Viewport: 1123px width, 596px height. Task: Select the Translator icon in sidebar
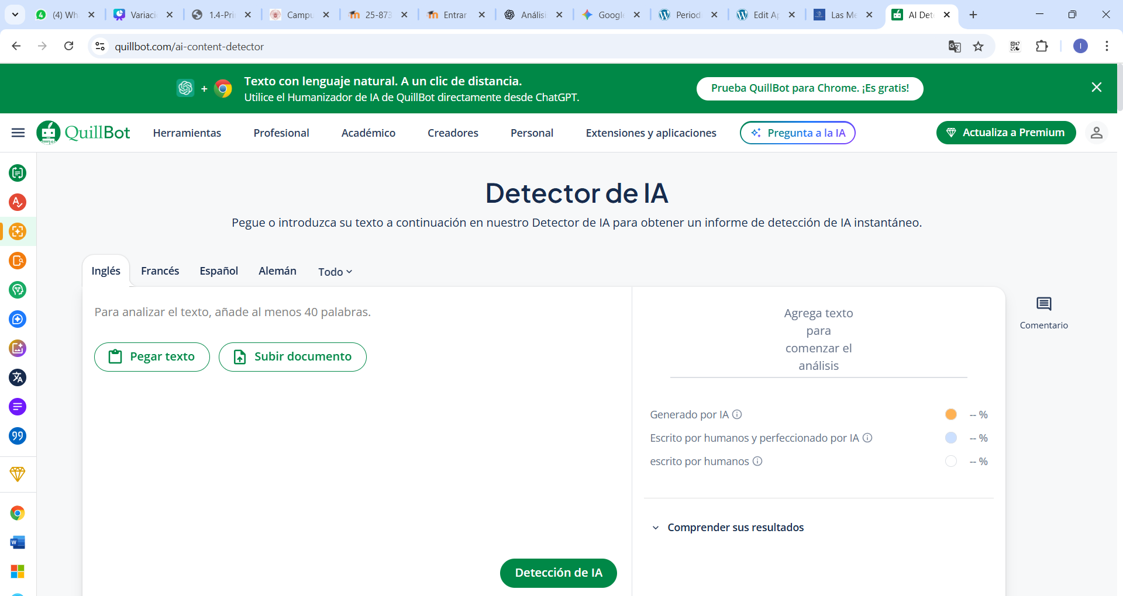tap(18, 377)
